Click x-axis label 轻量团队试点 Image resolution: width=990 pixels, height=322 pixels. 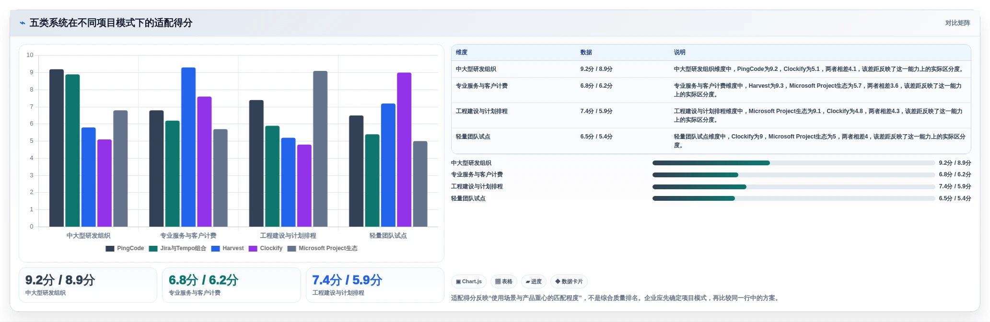tap(388, 236)
